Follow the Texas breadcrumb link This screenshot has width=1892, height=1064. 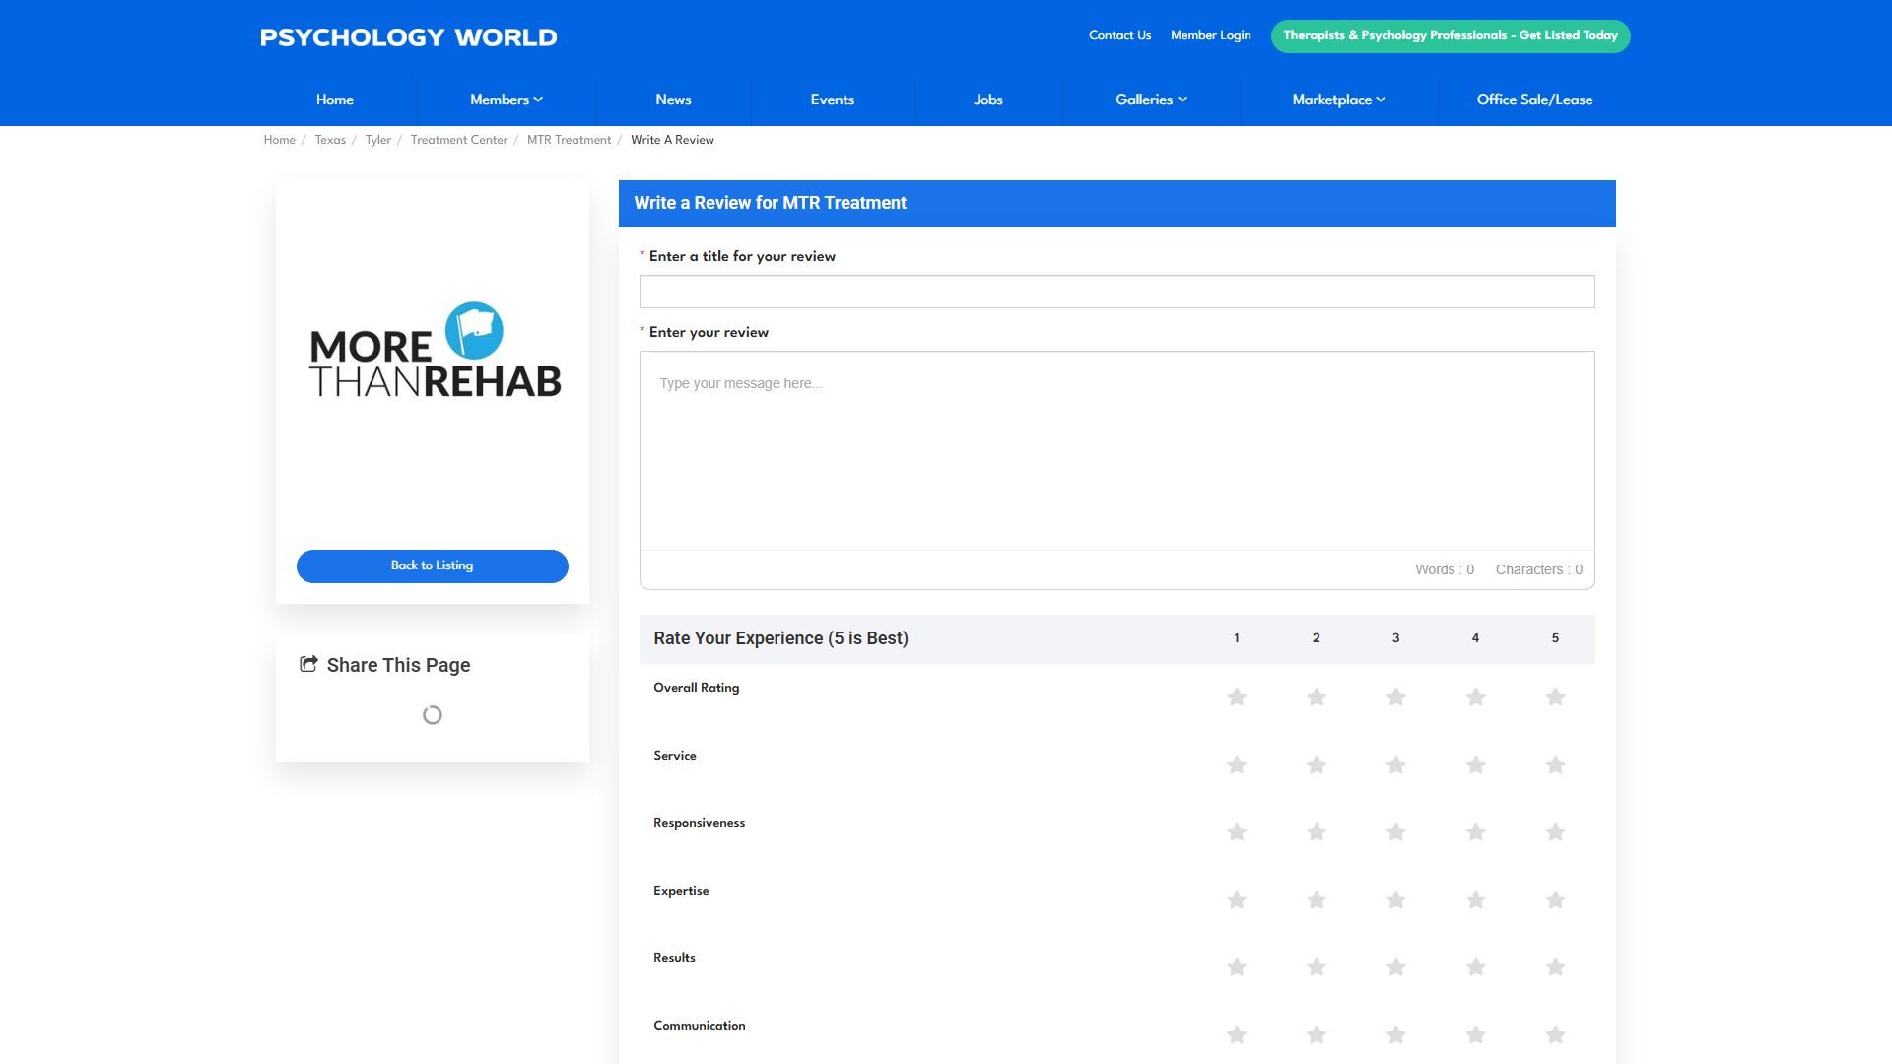330,140
